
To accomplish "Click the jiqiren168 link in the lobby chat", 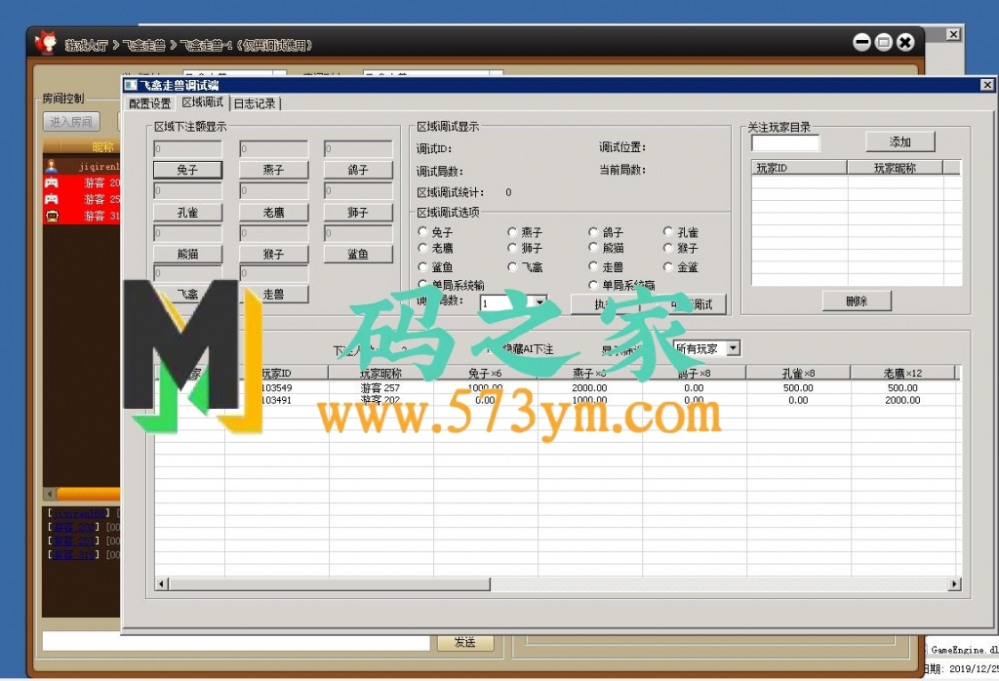I will (79, 513).
